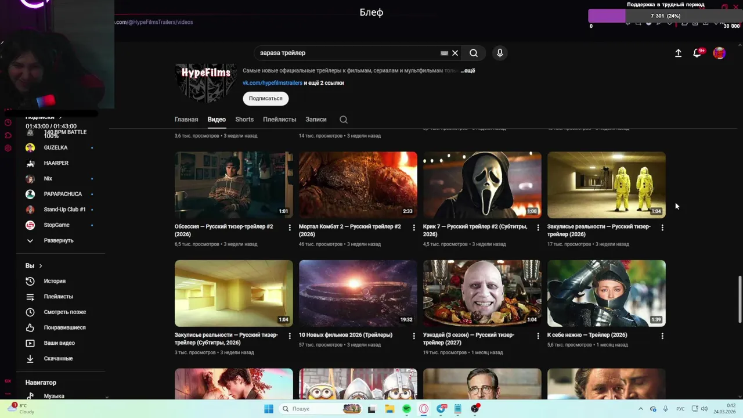Screen dimensions: 743x418
Task: Open three-dot menu for Закулисье реальности (2026) video
Action: point(662,228)
